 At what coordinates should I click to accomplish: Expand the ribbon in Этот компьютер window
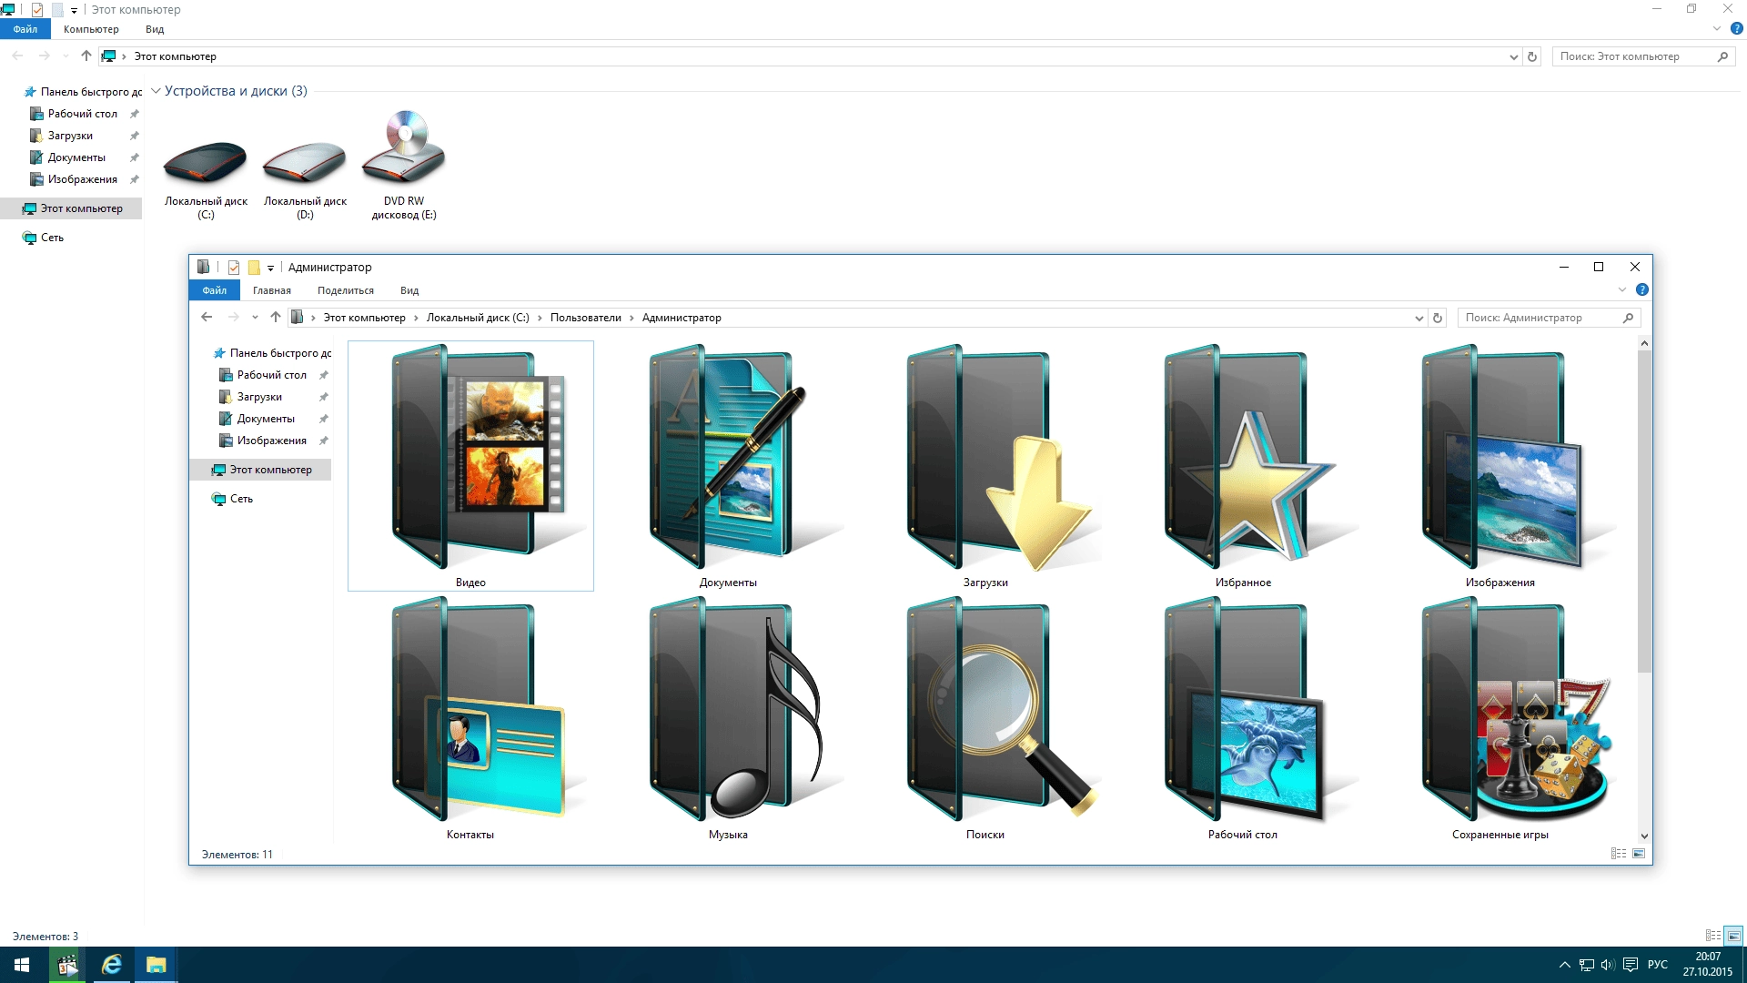click(1717, 28)
